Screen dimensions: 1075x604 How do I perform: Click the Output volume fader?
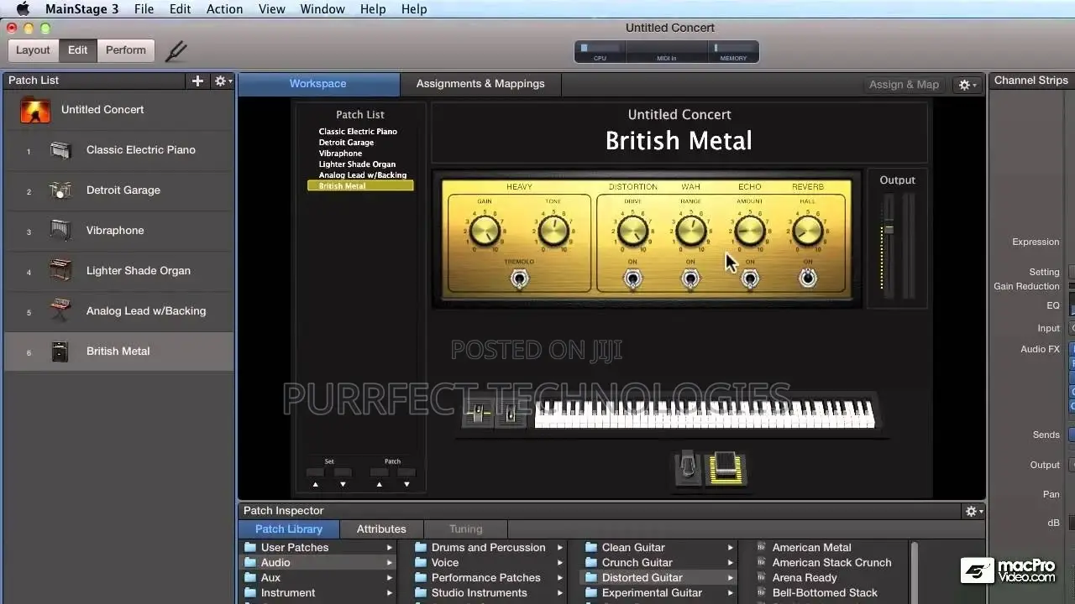click(x=889, y=229)
